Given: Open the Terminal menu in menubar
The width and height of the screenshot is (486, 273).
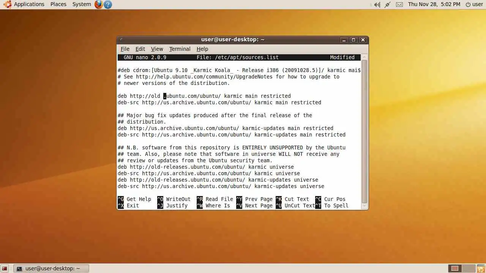Looking at the screenshot, I should click(180, 49).
